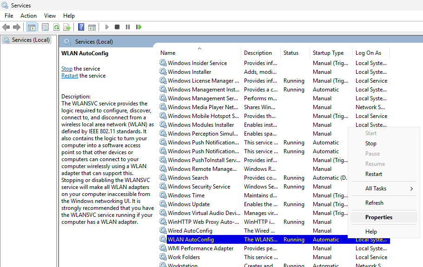Choose Properties in the context menu
Image resolution: width=423 pixels, height=267 pixels.
(378, 217)
